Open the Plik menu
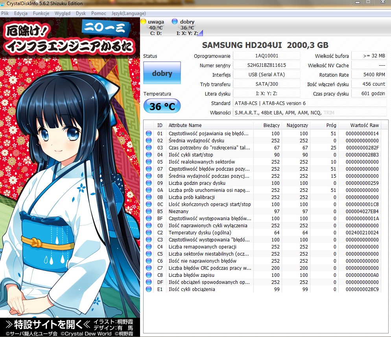The image size is (391, 337). coord(5,13)
